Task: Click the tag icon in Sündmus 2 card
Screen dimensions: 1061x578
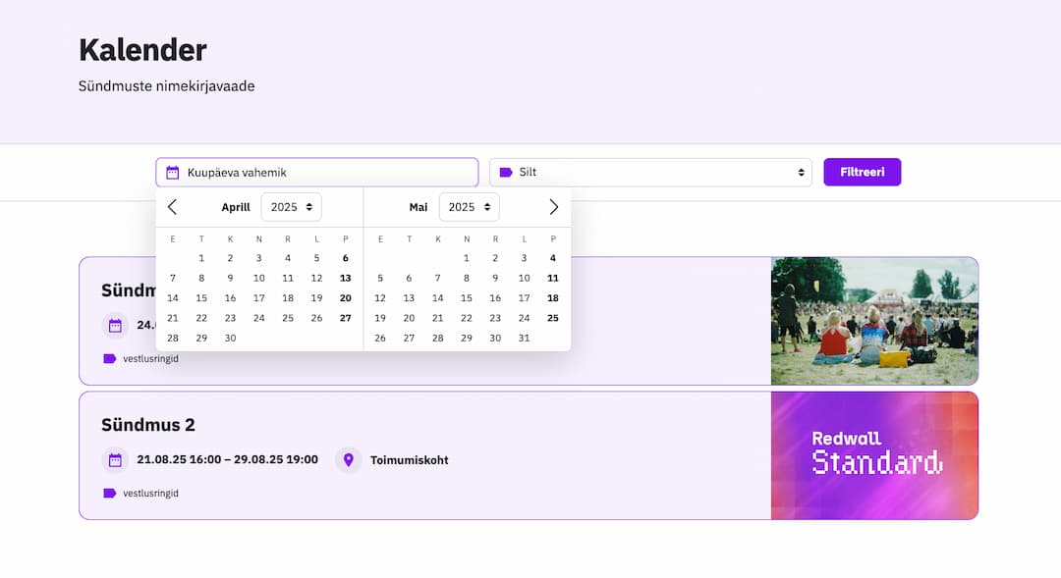Action: point(110,493)
